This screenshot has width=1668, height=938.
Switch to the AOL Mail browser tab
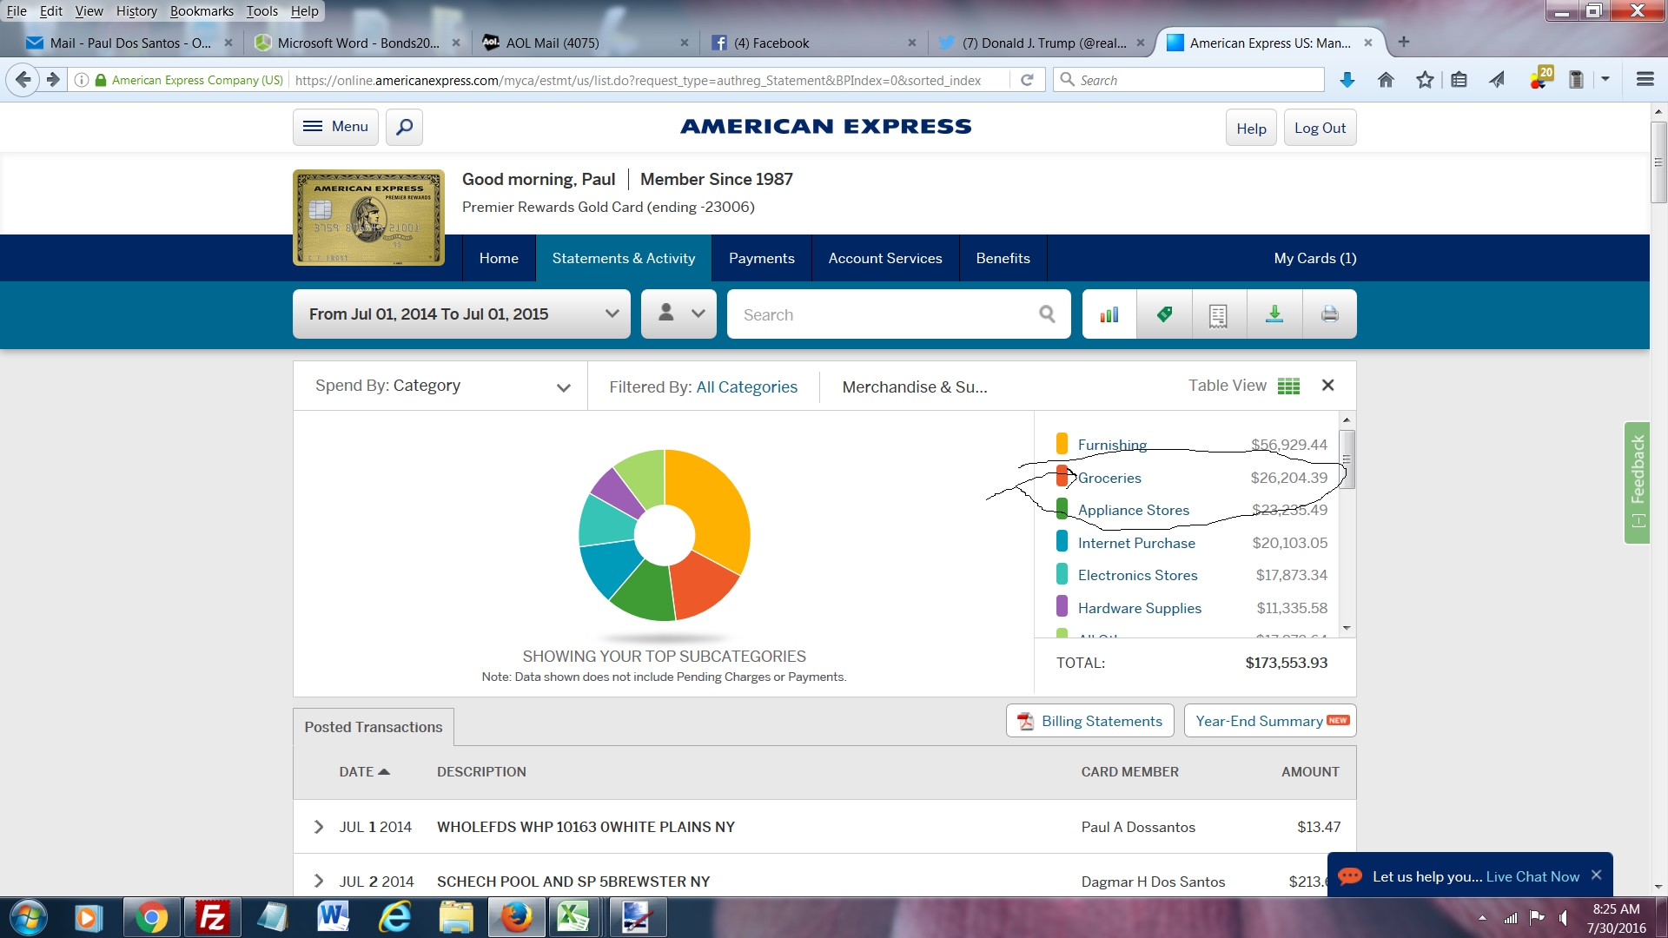pyautogui.click(x=586, y=43)
